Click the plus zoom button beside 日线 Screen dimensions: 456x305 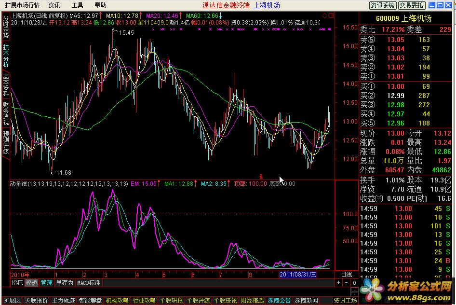[x=338, y=283]
